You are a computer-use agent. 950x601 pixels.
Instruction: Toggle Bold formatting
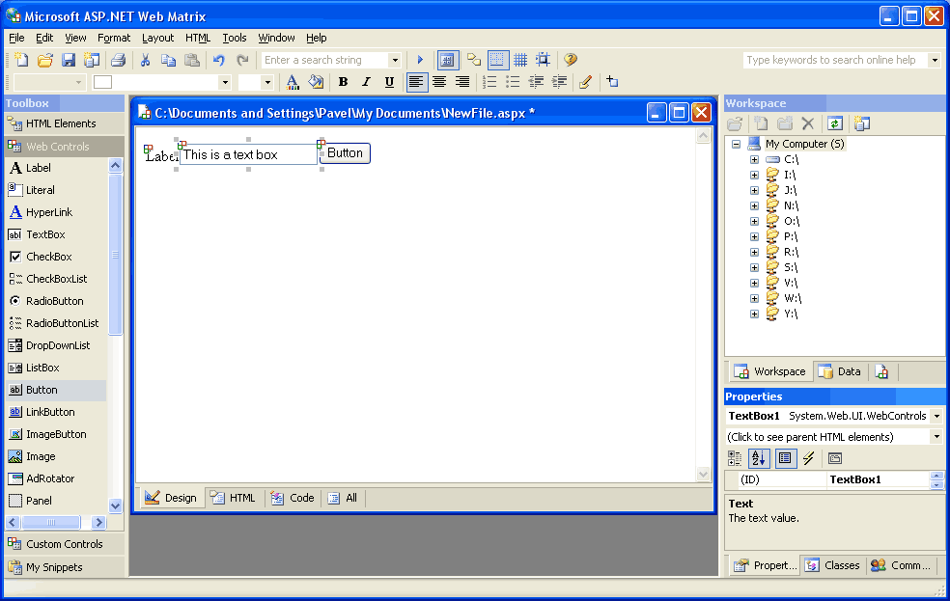(343, 82)
